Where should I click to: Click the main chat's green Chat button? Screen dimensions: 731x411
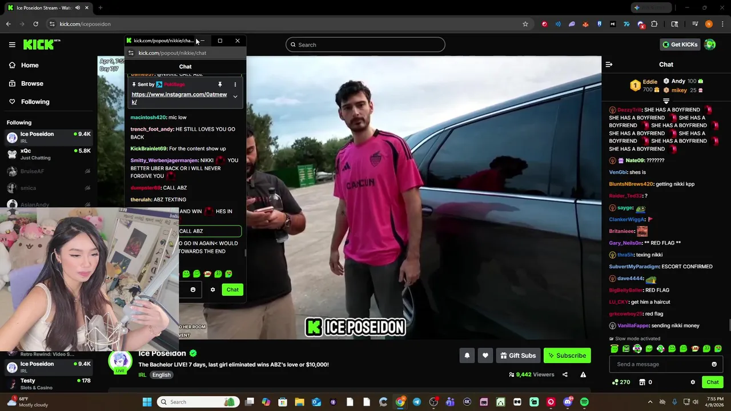tap(713, 382)
